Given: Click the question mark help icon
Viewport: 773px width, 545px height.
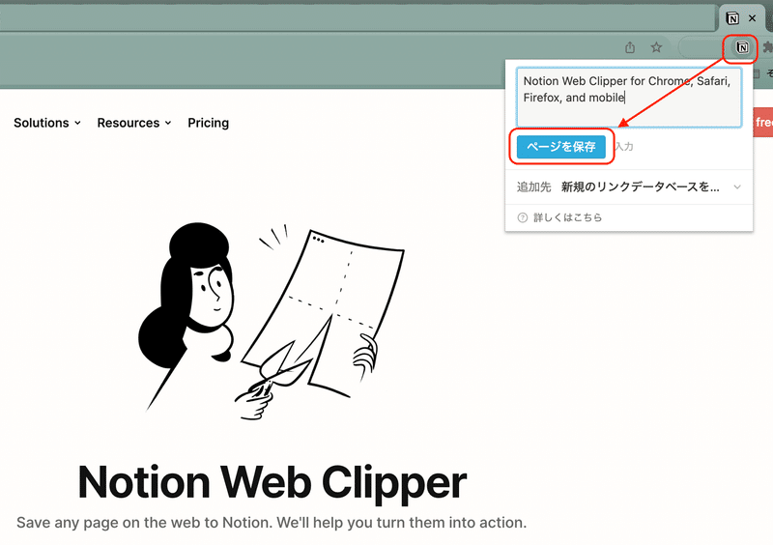Looking at the screenshot, I should (x=523, y=217).
